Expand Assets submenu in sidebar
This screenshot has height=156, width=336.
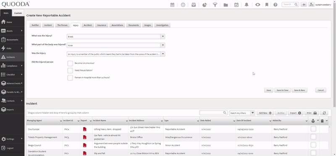point(22,31)
